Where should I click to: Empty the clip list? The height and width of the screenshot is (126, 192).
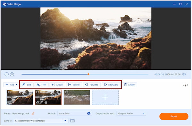point(129,85)
